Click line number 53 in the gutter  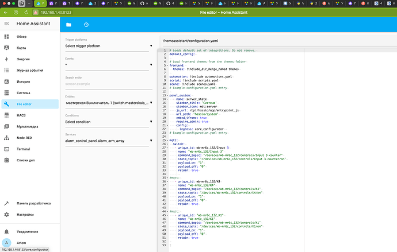[164, 245]
